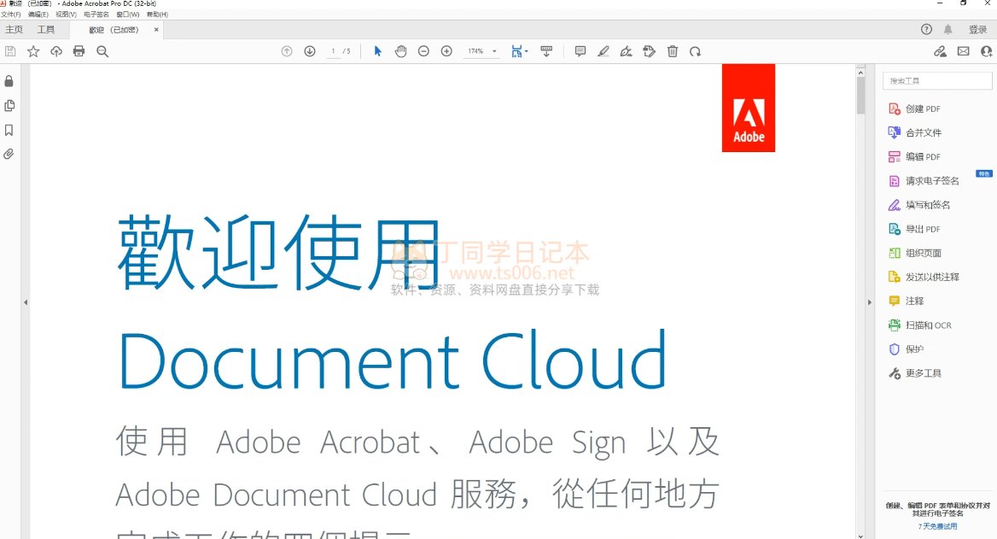
Task: Open the attachments panel paperclip icon
Action: click(x=9, y=155)
